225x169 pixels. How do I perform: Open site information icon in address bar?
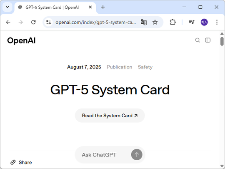[x=48, y=22]
